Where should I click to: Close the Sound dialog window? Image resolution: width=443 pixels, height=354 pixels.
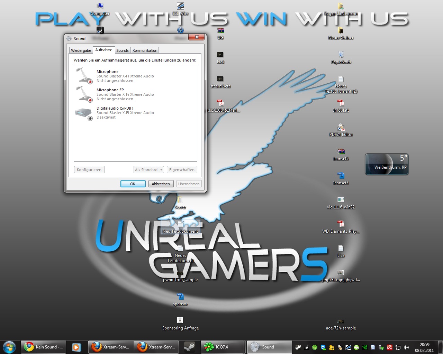[197, 37]
